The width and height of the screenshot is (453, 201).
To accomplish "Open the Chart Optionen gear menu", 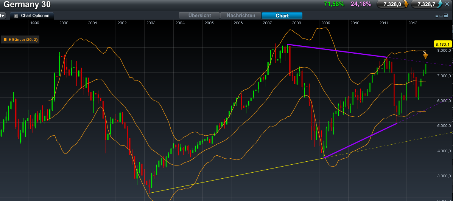I will (16, 16).
